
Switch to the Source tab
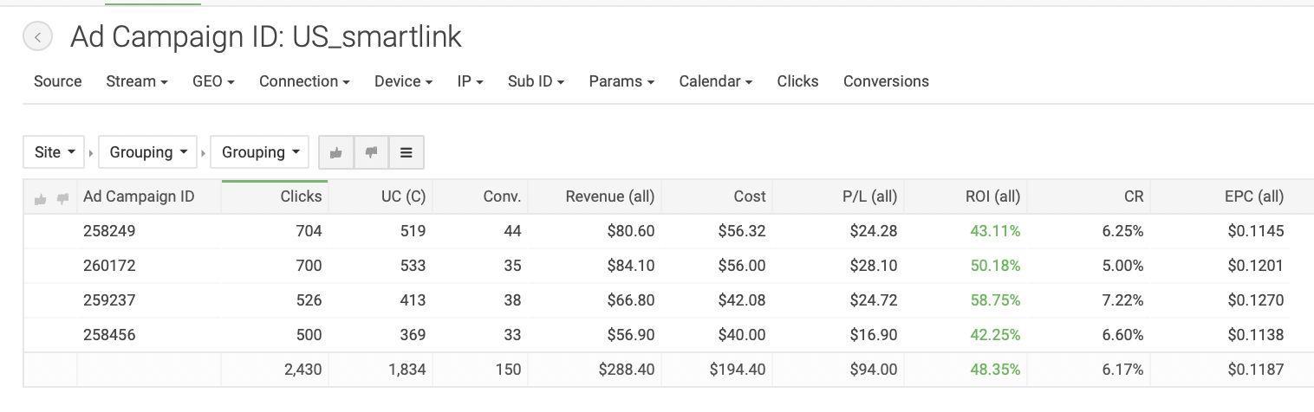(57, 81)
